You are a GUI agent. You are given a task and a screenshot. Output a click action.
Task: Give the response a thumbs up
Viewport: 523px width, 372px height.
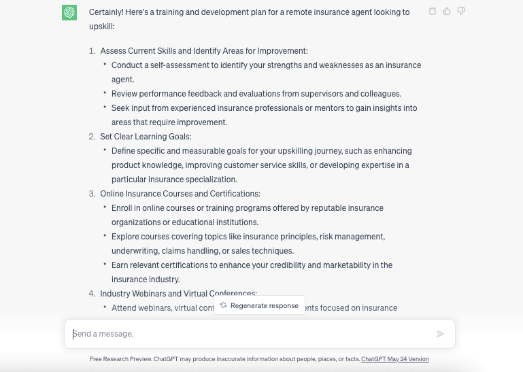pyautogui.click(x=447, y=12)
